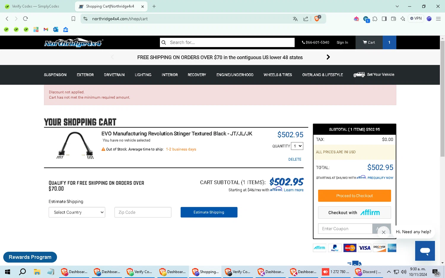Open the Cart button in the header

[x=369, y=42]
